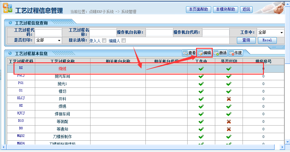Screen dimensions: 290x152
Task: Click the 作废 (void) toolbar icon
Action: [x=232, y=53]
